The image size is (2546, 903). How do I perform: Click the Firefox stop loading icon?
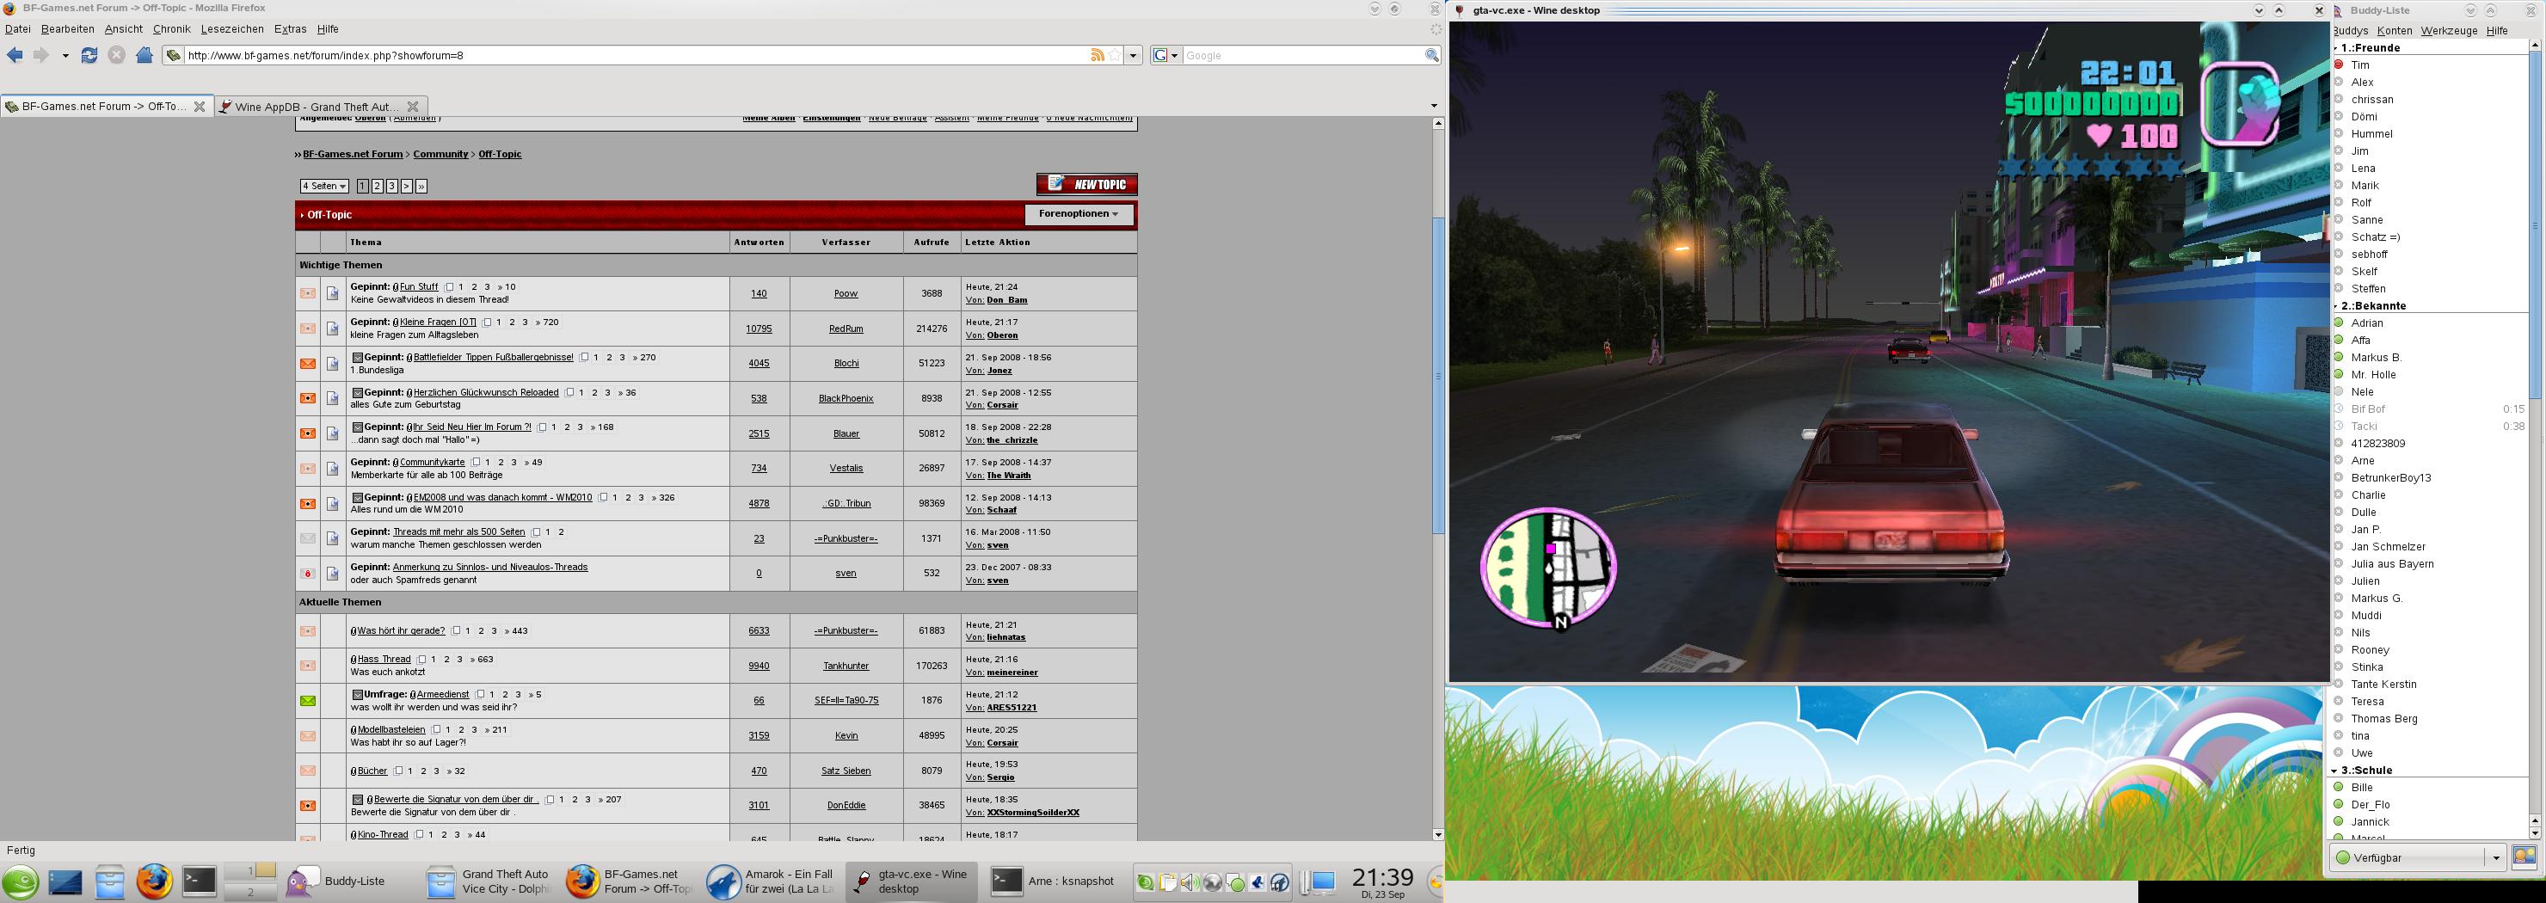(117, 55)
